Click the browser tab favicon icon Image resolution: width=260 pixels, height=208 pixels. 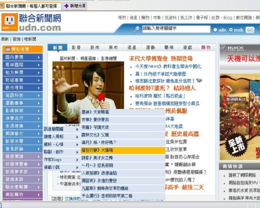[x=2, y=6]
